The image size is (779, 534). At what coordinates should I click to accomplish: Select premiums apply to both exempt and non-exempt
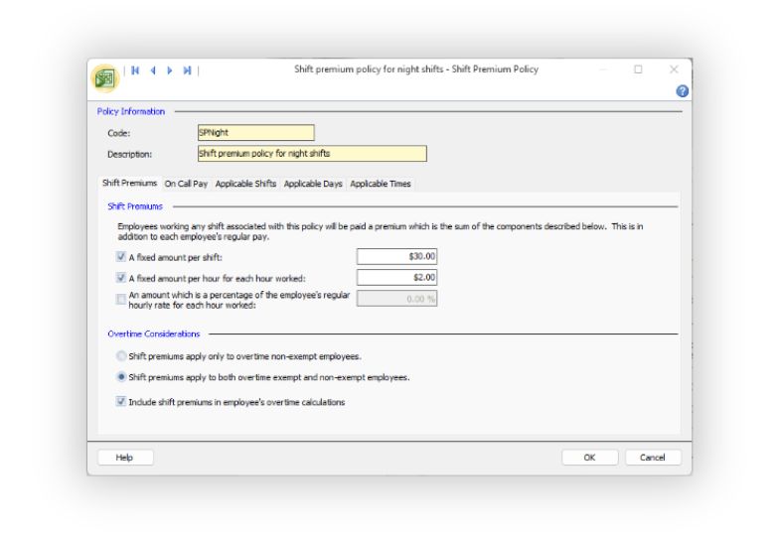(121, 377)
